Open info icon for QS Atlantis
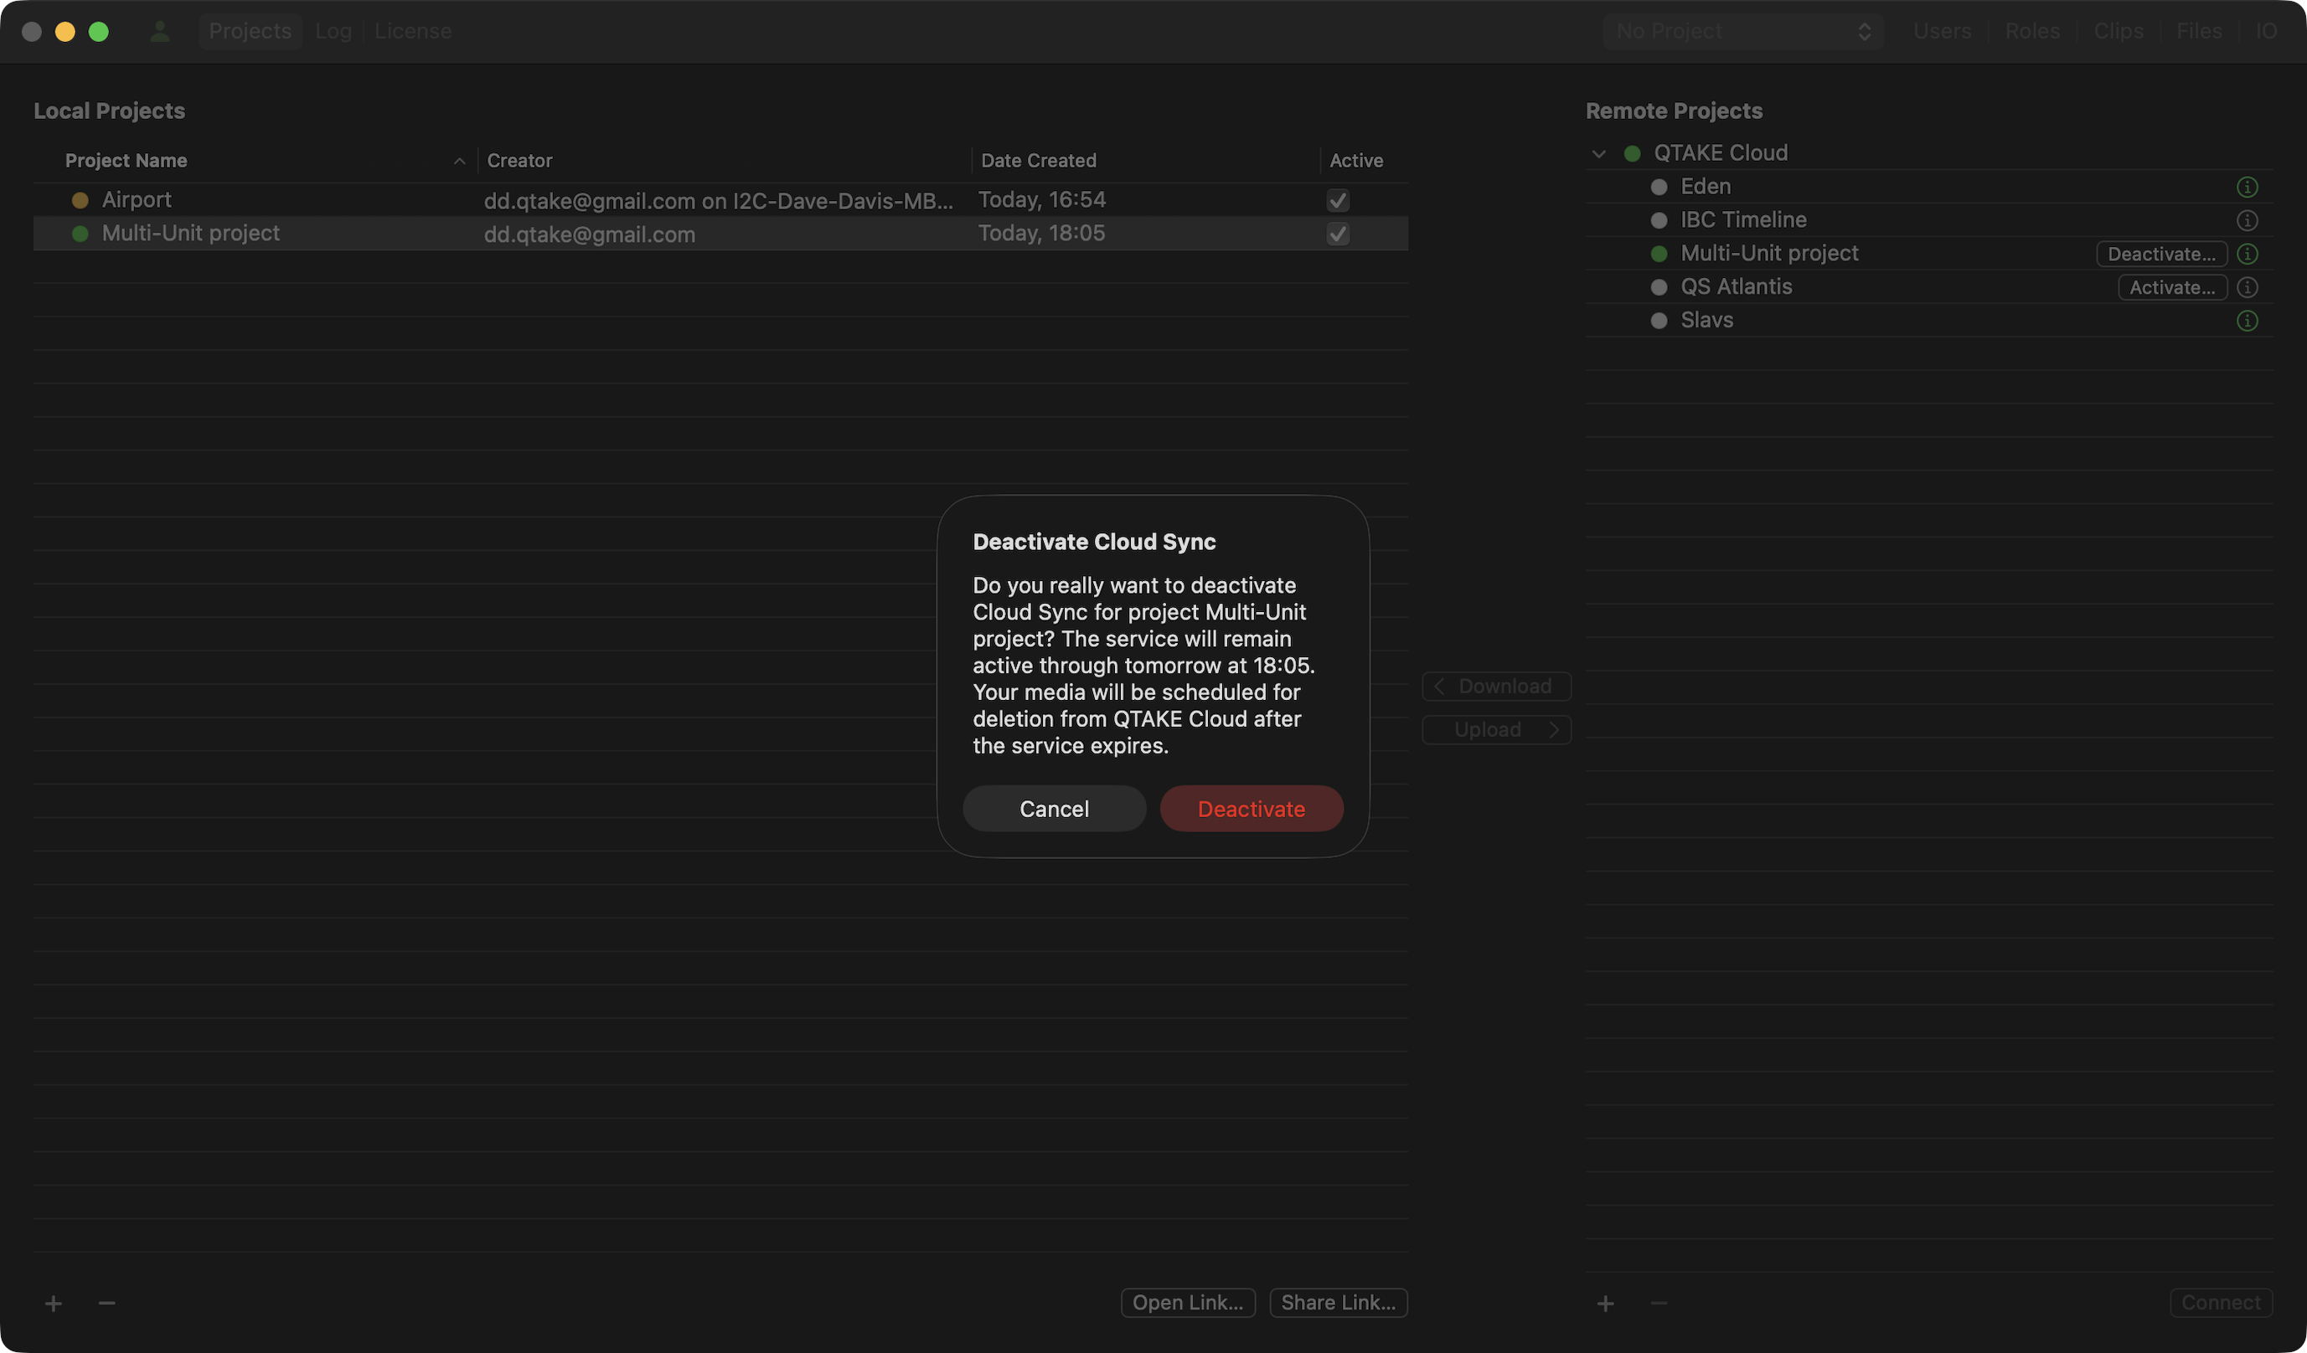Viewport: 2307px width, 1353px height. pyautogui.click(x=2247, y=287)
